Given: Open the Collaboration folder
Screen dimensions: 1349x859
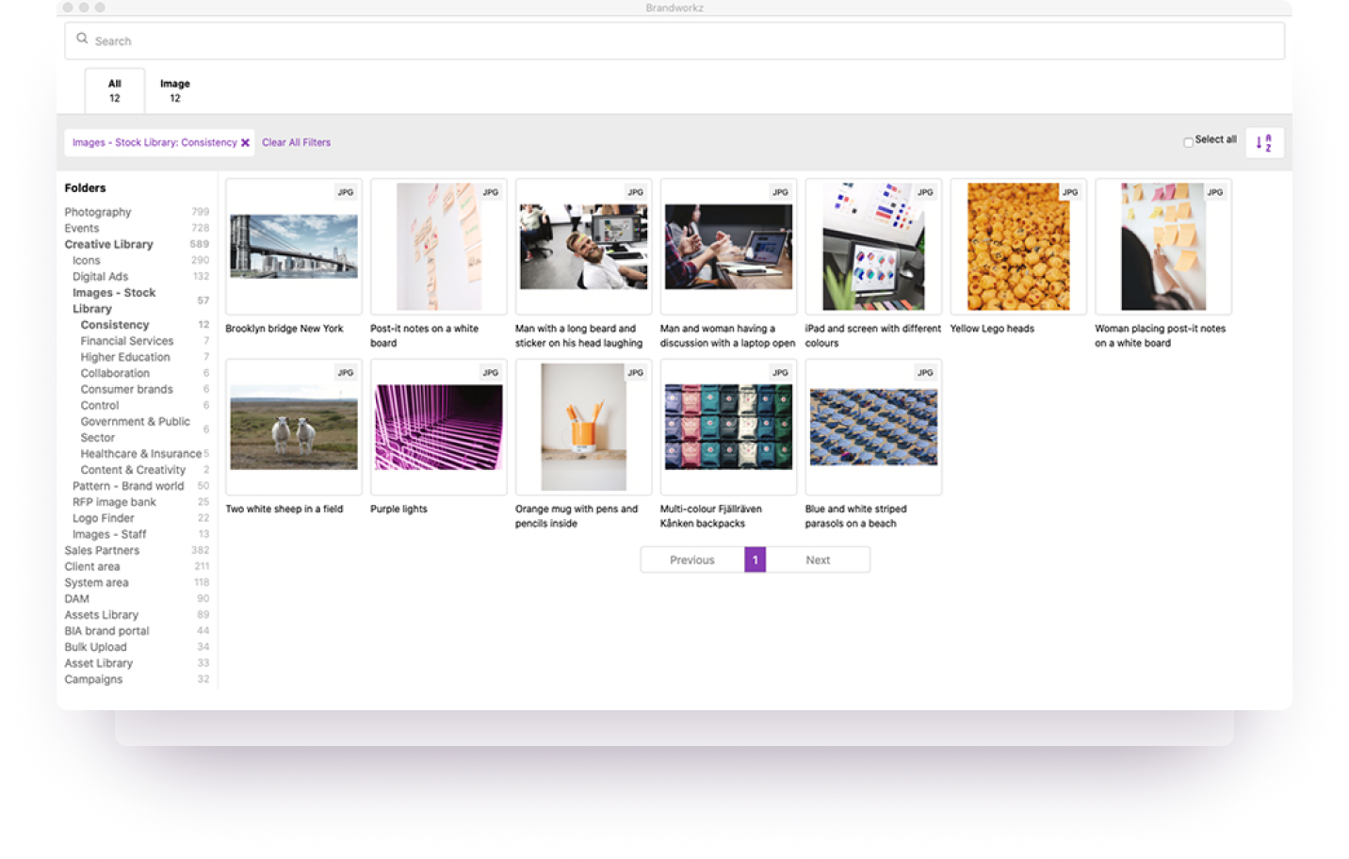Looking at the screenshot, I should coord(115,373).
